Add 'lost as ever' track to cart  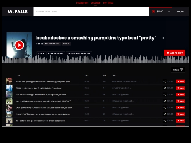(180, 95)
